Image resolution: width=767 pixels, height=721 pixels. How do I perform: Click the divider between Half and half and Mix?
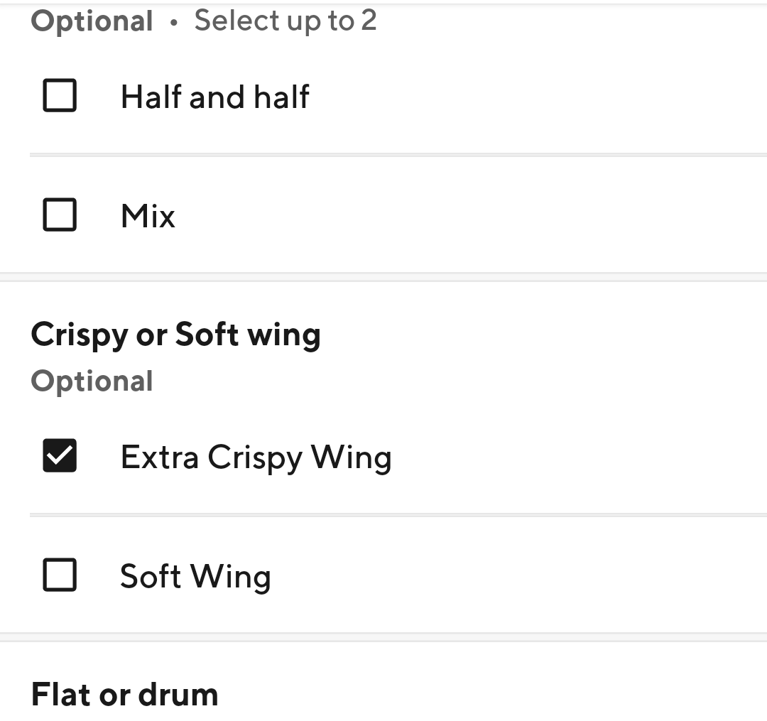pyautogui.click(x=398, y=155)
